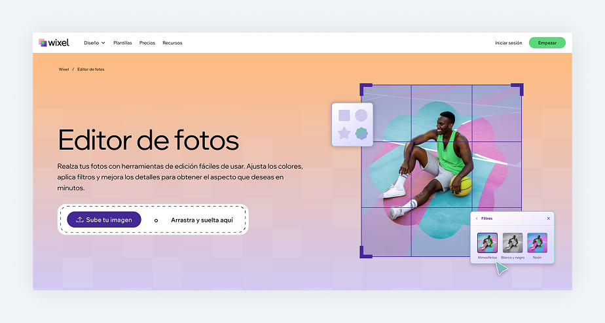This screenshot has width=605, height=323.
Task: Go to the Wixel breadcrumb link
Action: (64, 69)
